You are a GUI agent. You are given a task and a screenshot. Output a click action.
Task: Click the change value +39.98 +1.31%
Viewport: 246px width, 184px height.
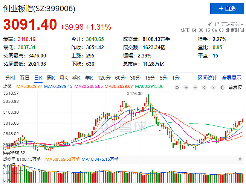click(86, 27)
